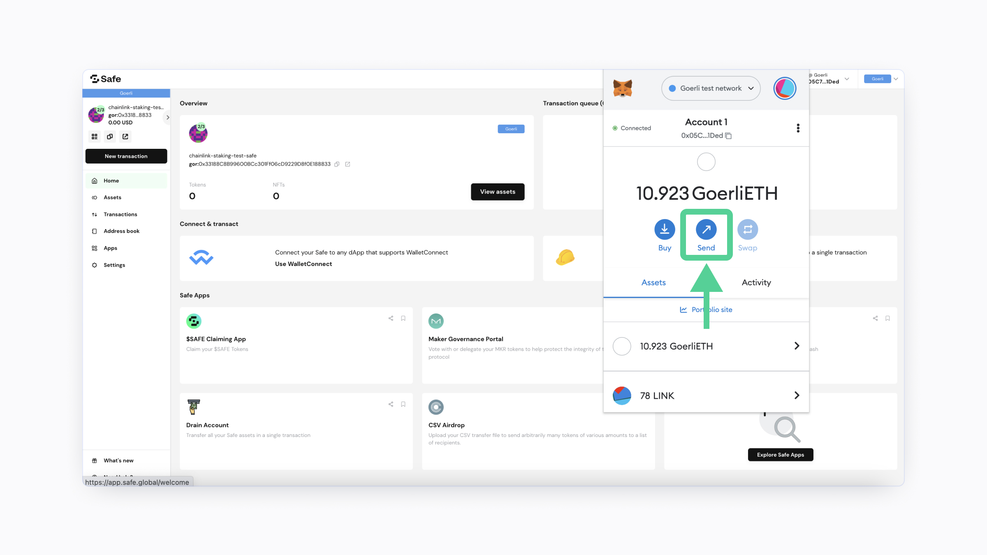Click the Drain Account app title
This screenshot has width=987, height=555.
click(207, 425)
